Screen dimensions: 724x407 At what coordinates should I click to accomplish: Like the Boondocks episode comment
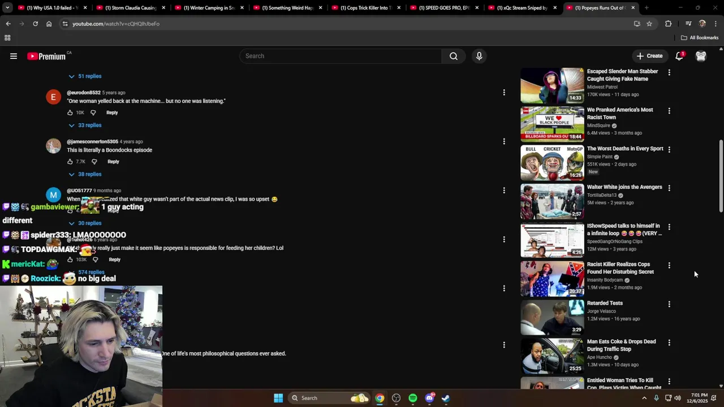(x=70, y=162)
